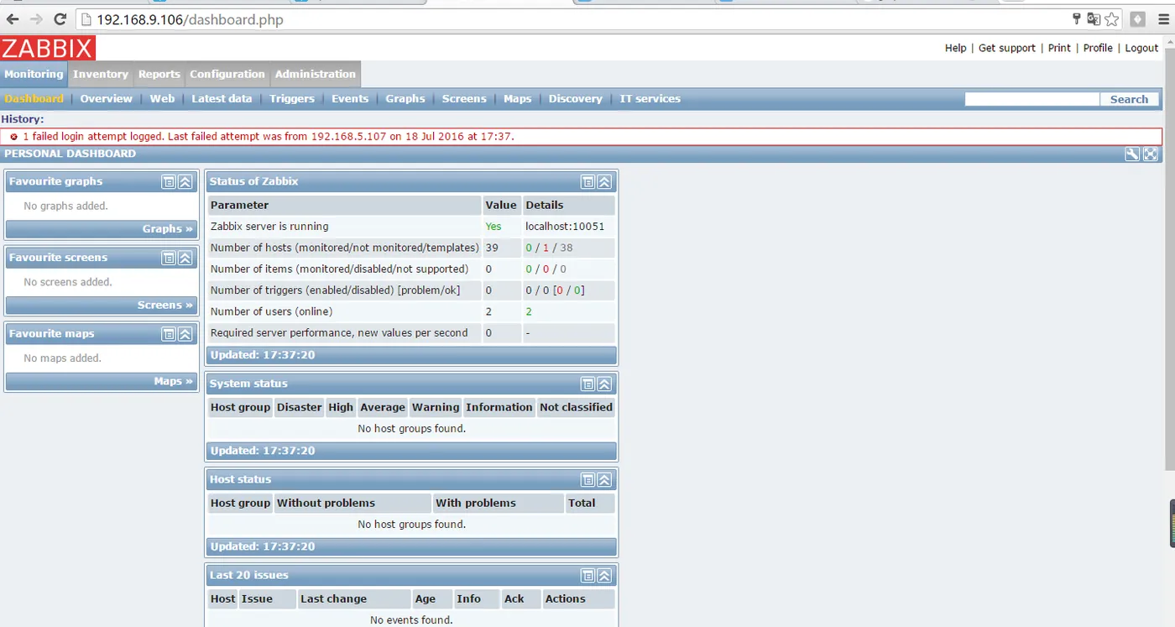Switch to the Reports tab

coord(159,74)
